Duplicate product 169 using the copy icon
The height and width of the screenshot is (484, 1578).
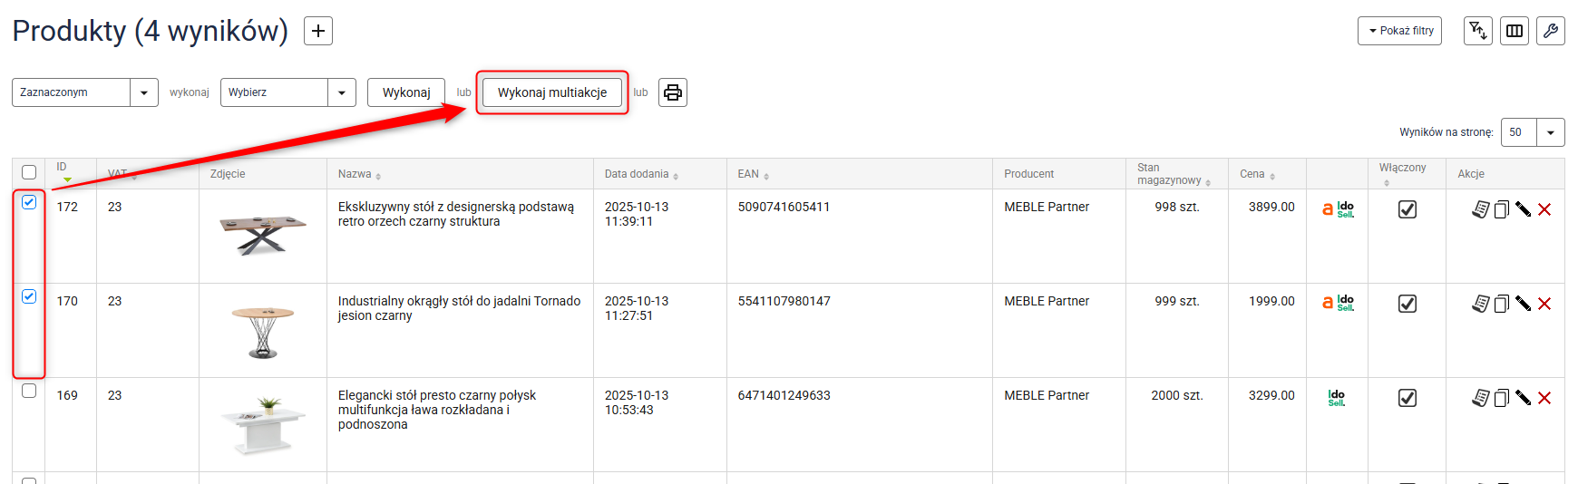point(1501,398)
